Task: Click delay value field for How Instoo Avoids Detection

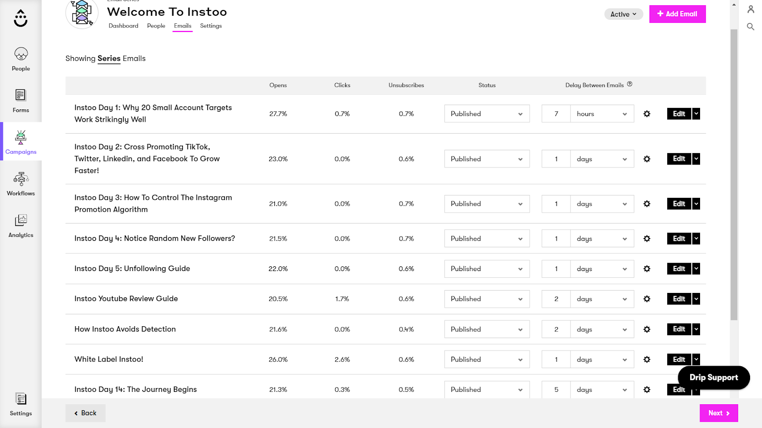Action: pos(556,329)
